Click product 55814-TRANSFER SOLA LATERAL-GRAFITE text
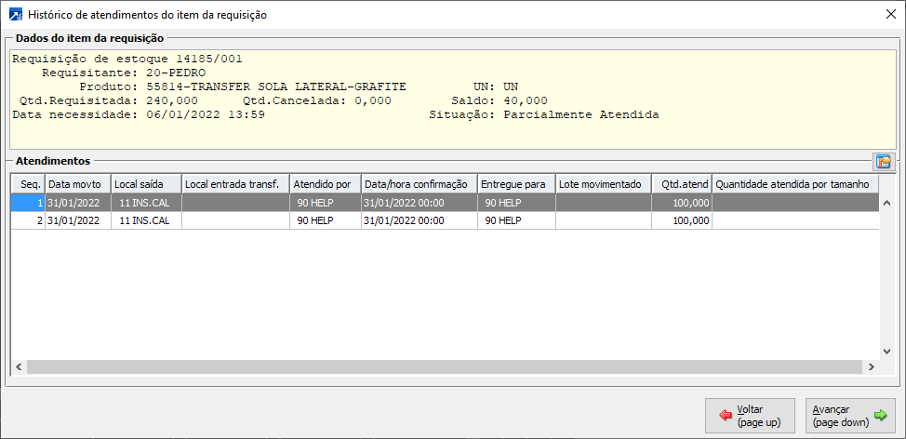Viewport: 906px width, 439px height. pos(277,86)
